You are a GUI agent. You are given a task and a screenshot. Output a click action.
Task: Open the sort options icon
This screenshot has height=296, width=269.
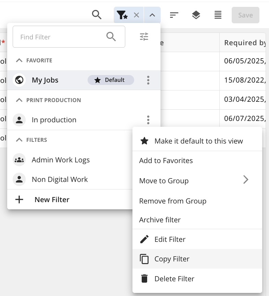[x=174, y=15]
